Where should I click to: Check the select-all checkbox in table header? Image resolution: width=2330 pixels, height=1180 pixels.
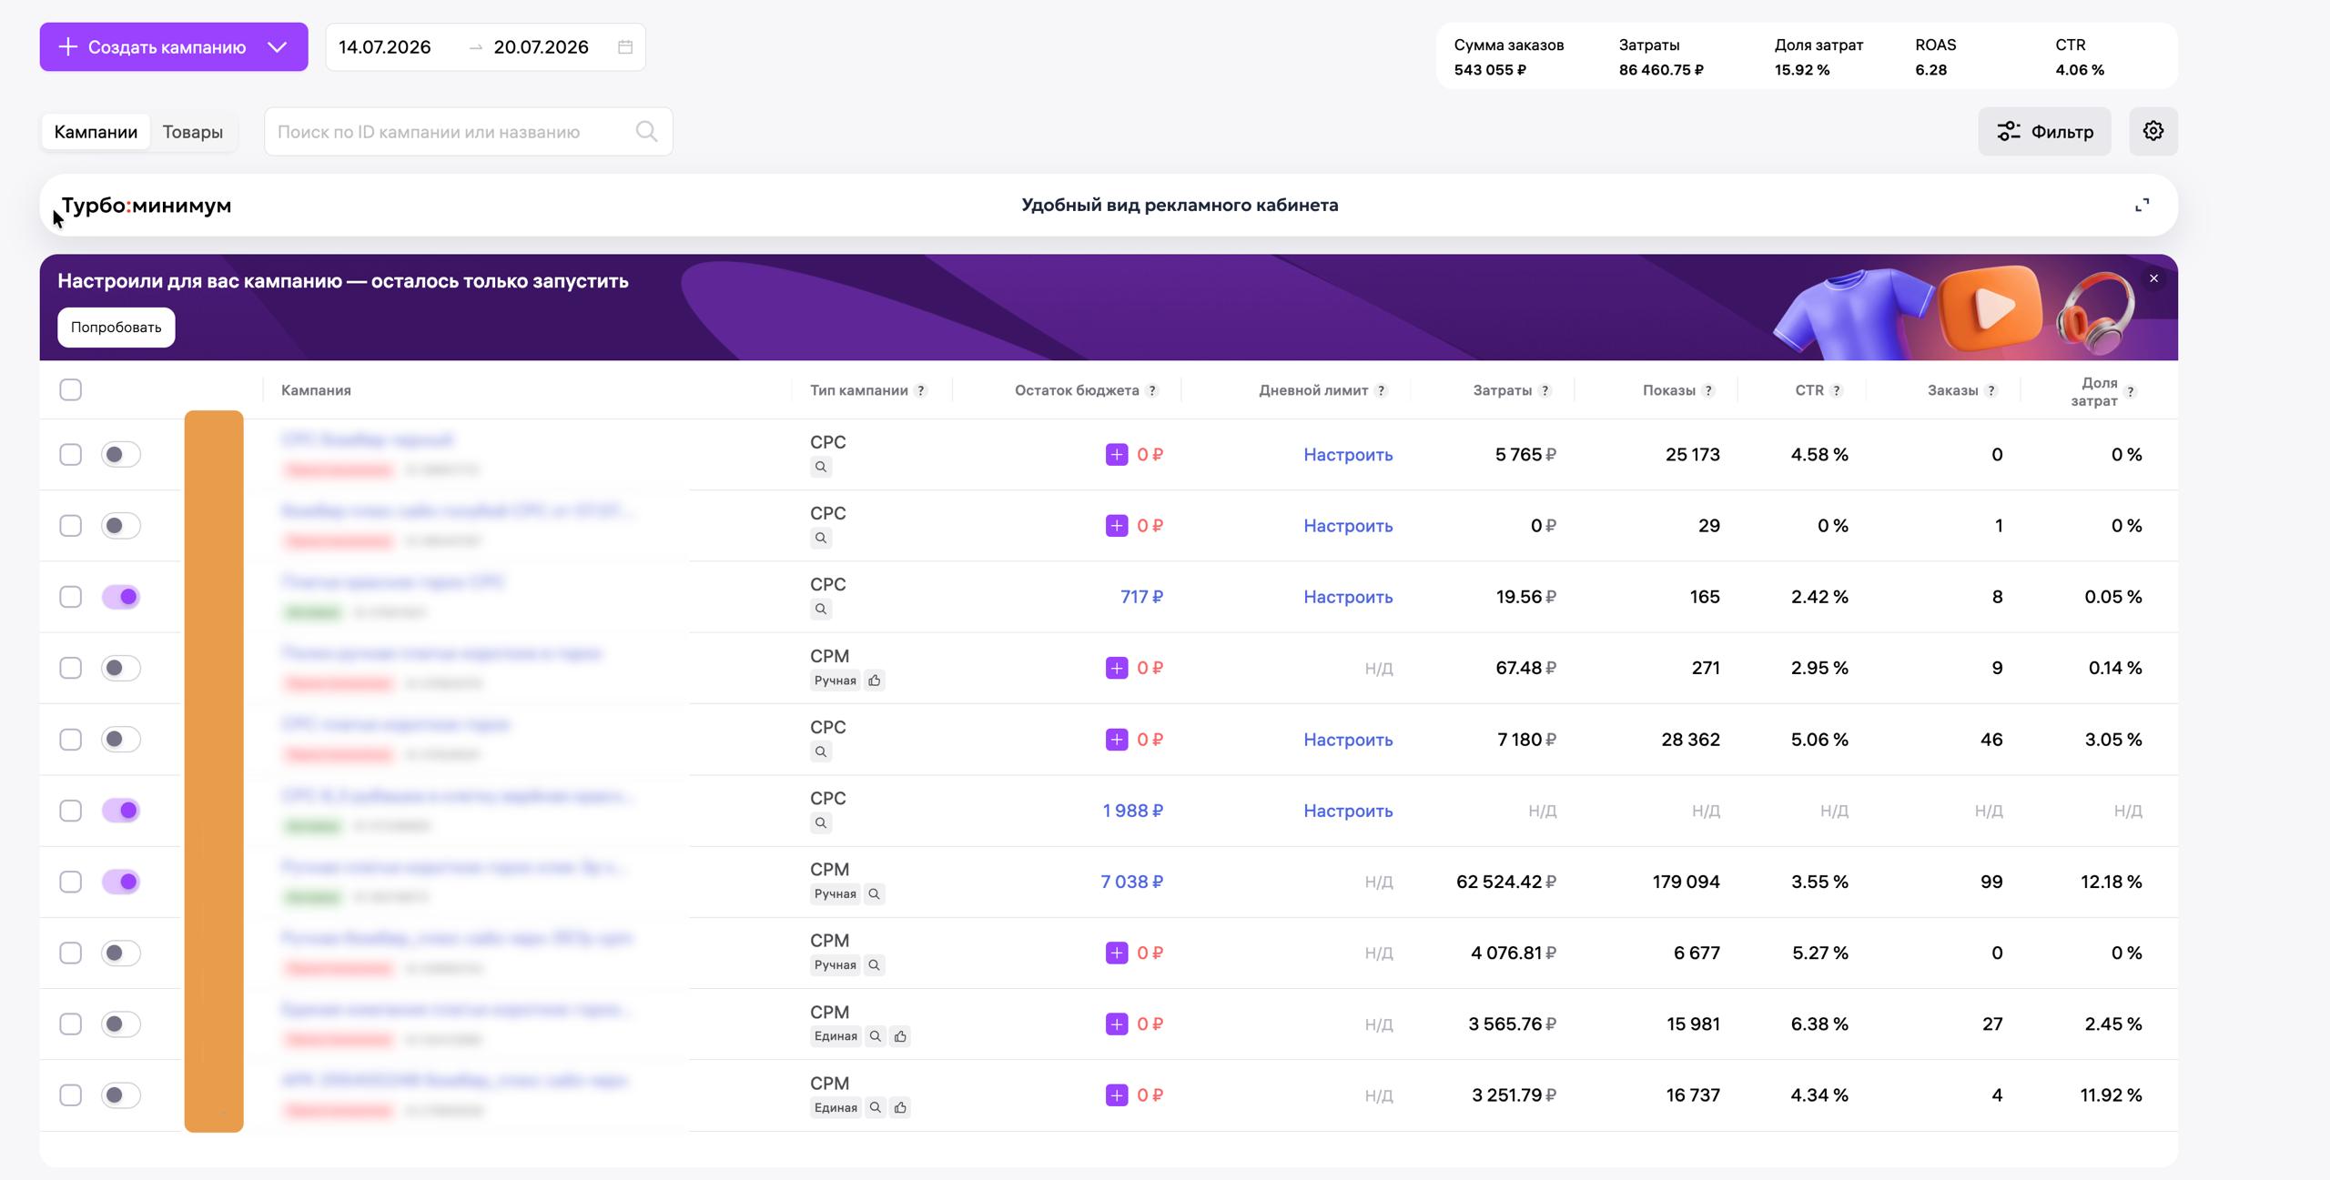pos(70,389)
